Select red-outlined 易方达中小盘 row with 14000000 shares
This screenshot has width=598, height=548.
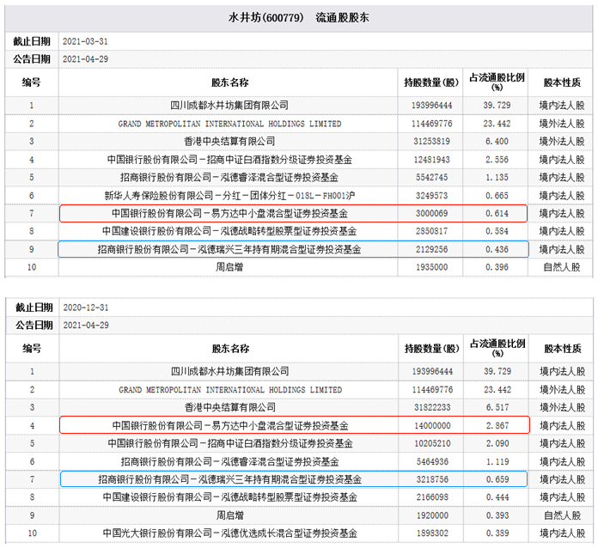coord(295,425)
